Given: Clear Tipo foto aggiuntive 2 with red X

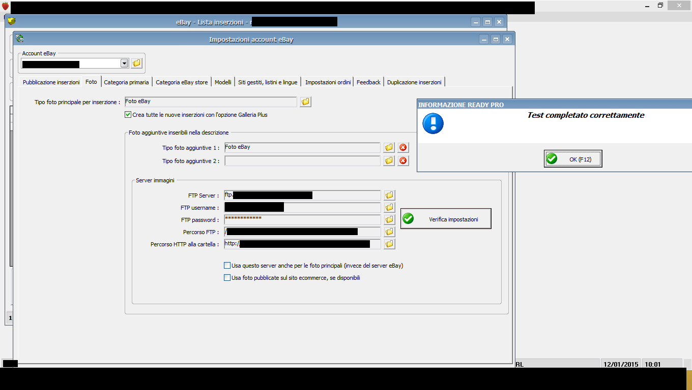Looking at the screenshot, I should 403,161.
